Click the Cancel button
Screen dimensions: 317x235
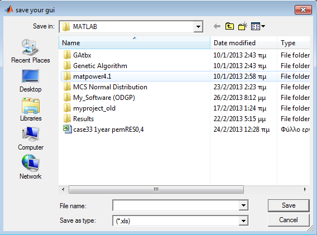pos(289,220)
